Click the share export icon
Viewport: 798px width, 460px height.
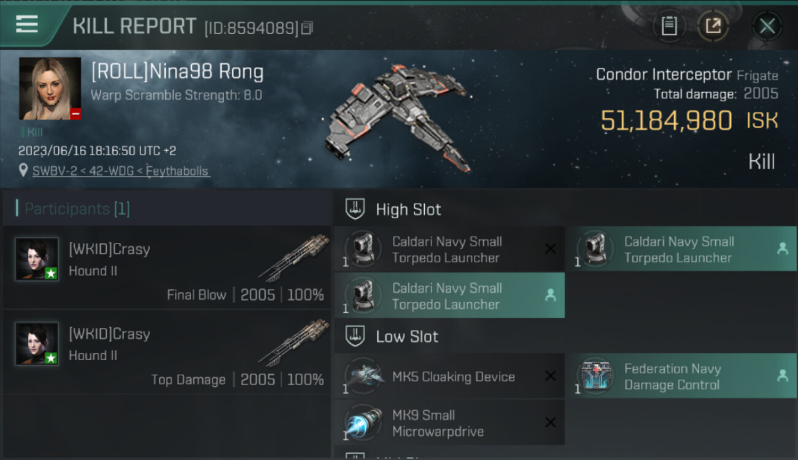click(x=713, y=26)
